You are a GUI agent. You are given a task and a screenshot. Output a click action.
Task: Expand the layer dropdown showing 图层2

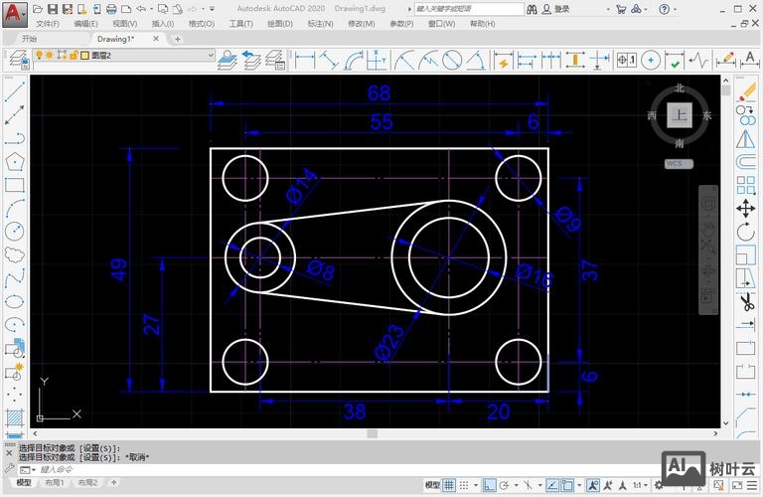(x=210, y=56)
